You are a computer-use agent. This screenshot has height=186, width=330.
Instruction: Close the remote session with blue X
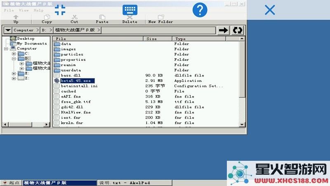270,10
